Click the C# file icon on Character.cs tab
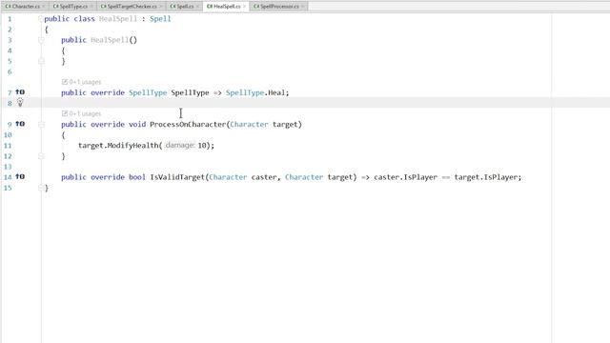This screenshot has width=610, height=343. [x=9, y=7]
